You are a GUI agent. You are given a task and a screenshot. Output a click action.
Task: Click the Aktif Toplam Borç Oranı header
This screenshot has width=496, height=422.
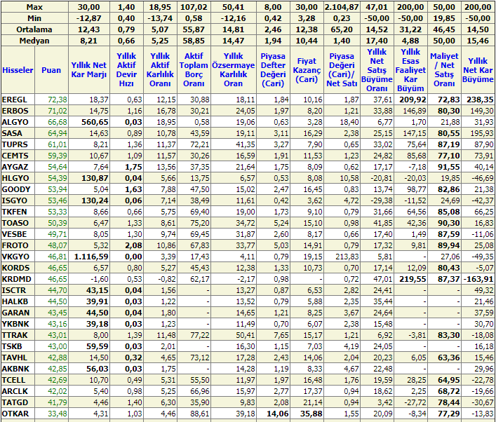coord(194,70)
